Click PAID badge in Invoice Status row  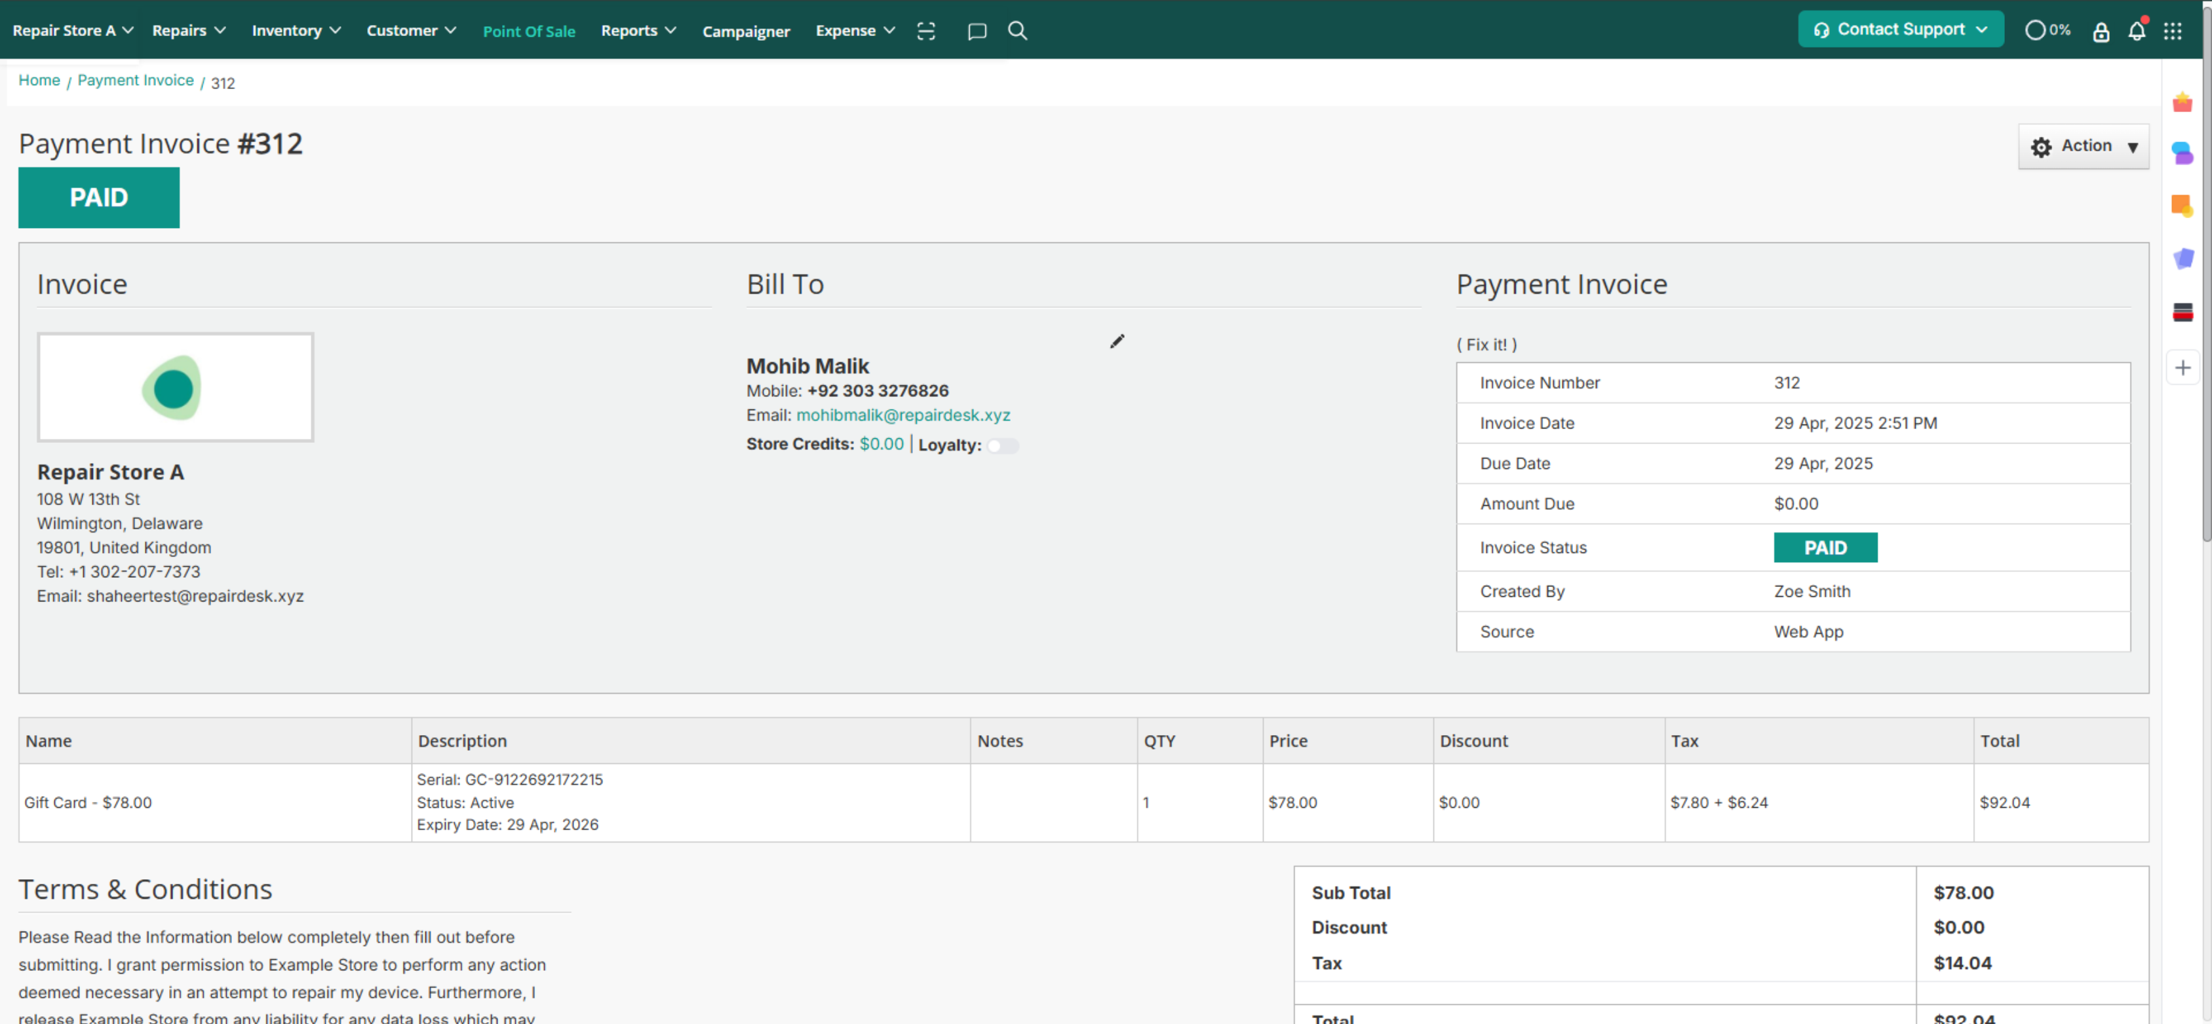click(x=1825, y=548)
